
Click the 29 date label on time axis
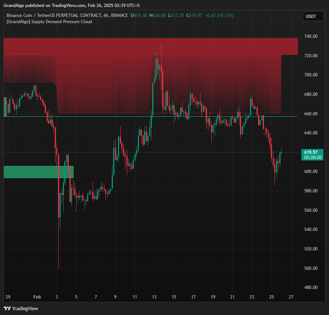(x=8, y=297)
